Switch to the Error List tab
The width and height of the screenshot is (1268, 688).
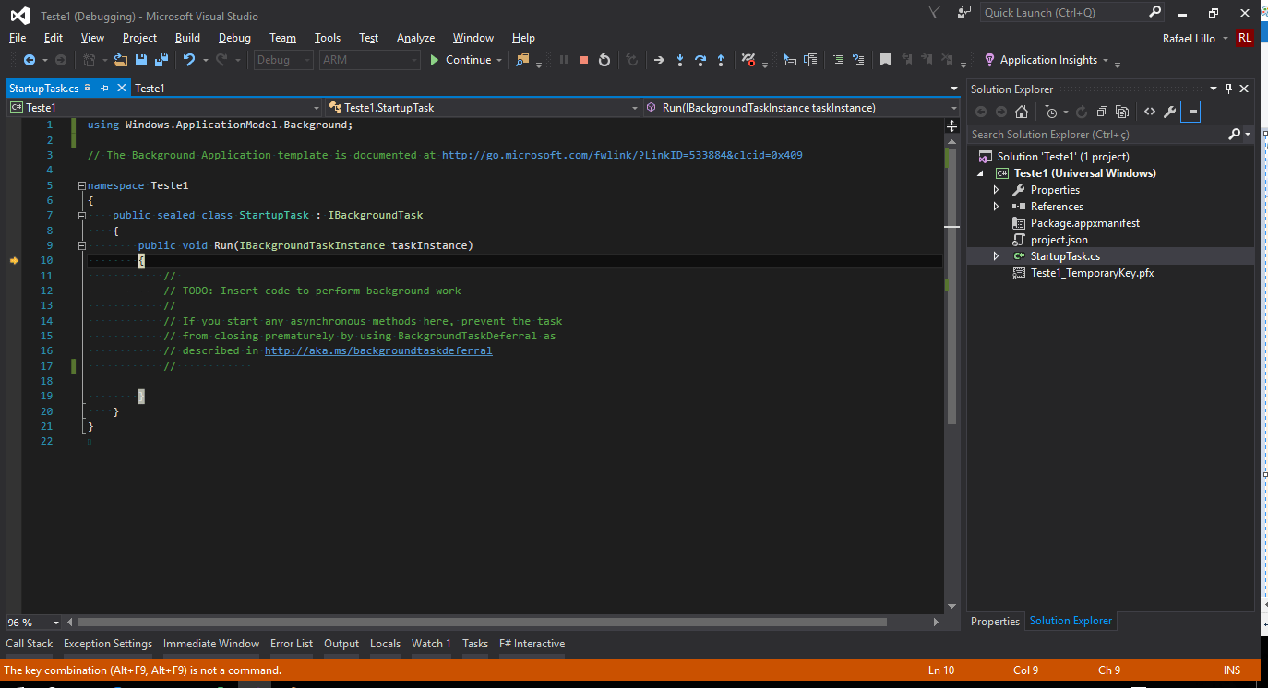pos(292,644)
